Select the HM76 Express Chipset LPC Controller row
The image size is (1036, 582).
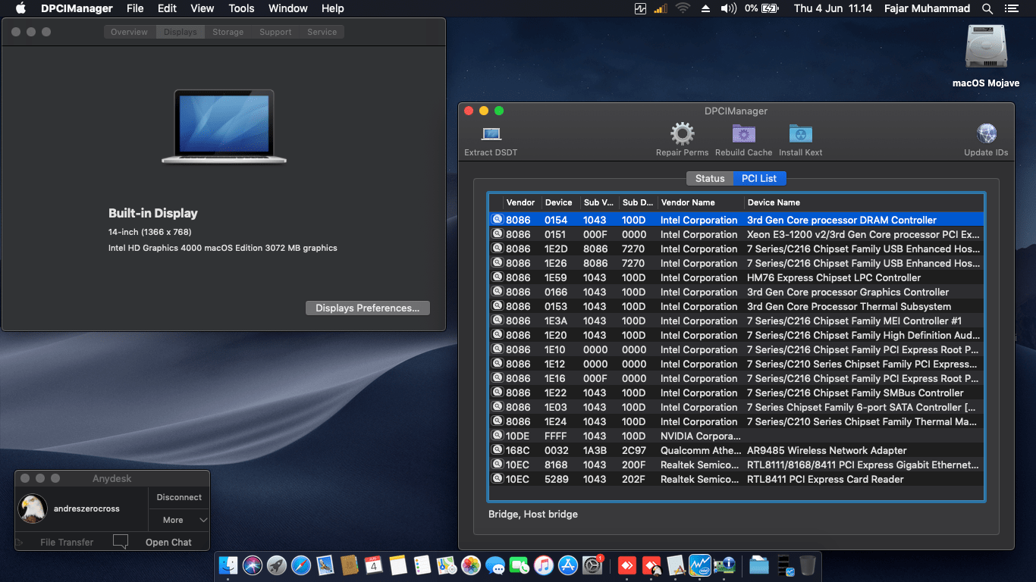pos(736,277)
